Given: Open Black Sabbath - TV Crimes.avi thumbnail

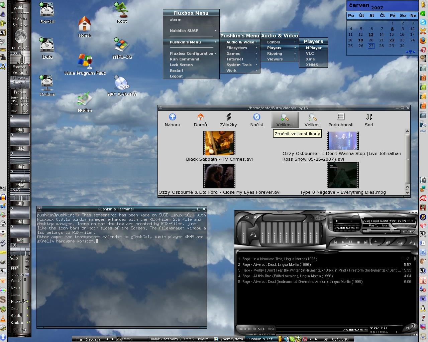Looking at the screenshot, I should click(219, 143).
